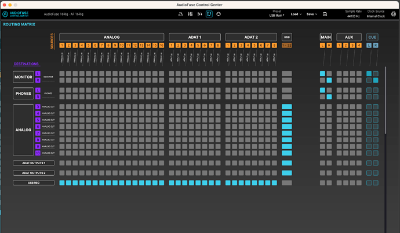The width and height of the screenshot is (400, 233).
Task: Click the ROUTING MATRIX title text
Action: pos(19,24)
